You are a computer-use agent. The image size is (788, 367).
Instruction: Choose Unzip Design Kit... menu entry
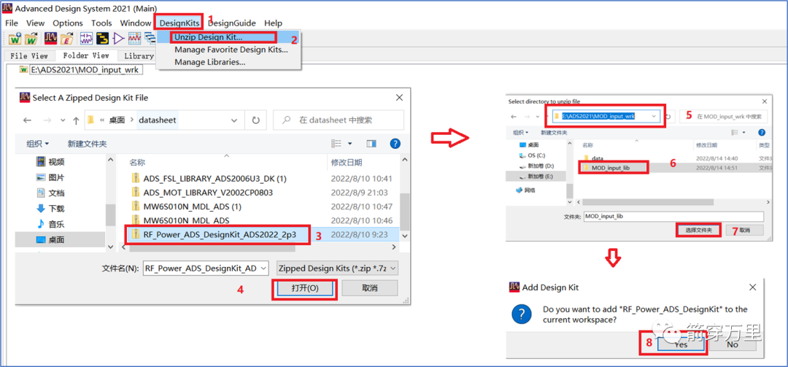(208, 37)
